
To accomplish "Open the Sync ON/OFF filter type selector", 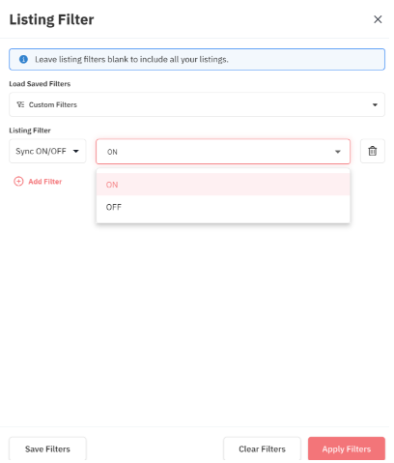I will (48, 153).
